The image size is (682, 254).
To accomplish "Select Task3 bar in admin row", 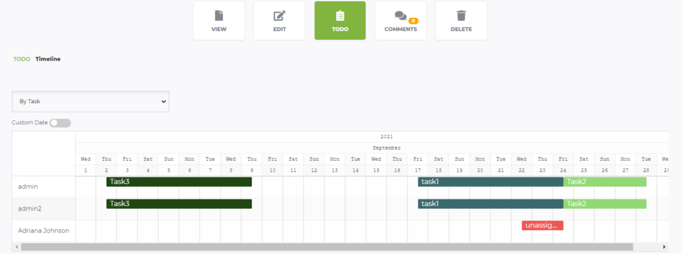I will (x=179, y=182).
